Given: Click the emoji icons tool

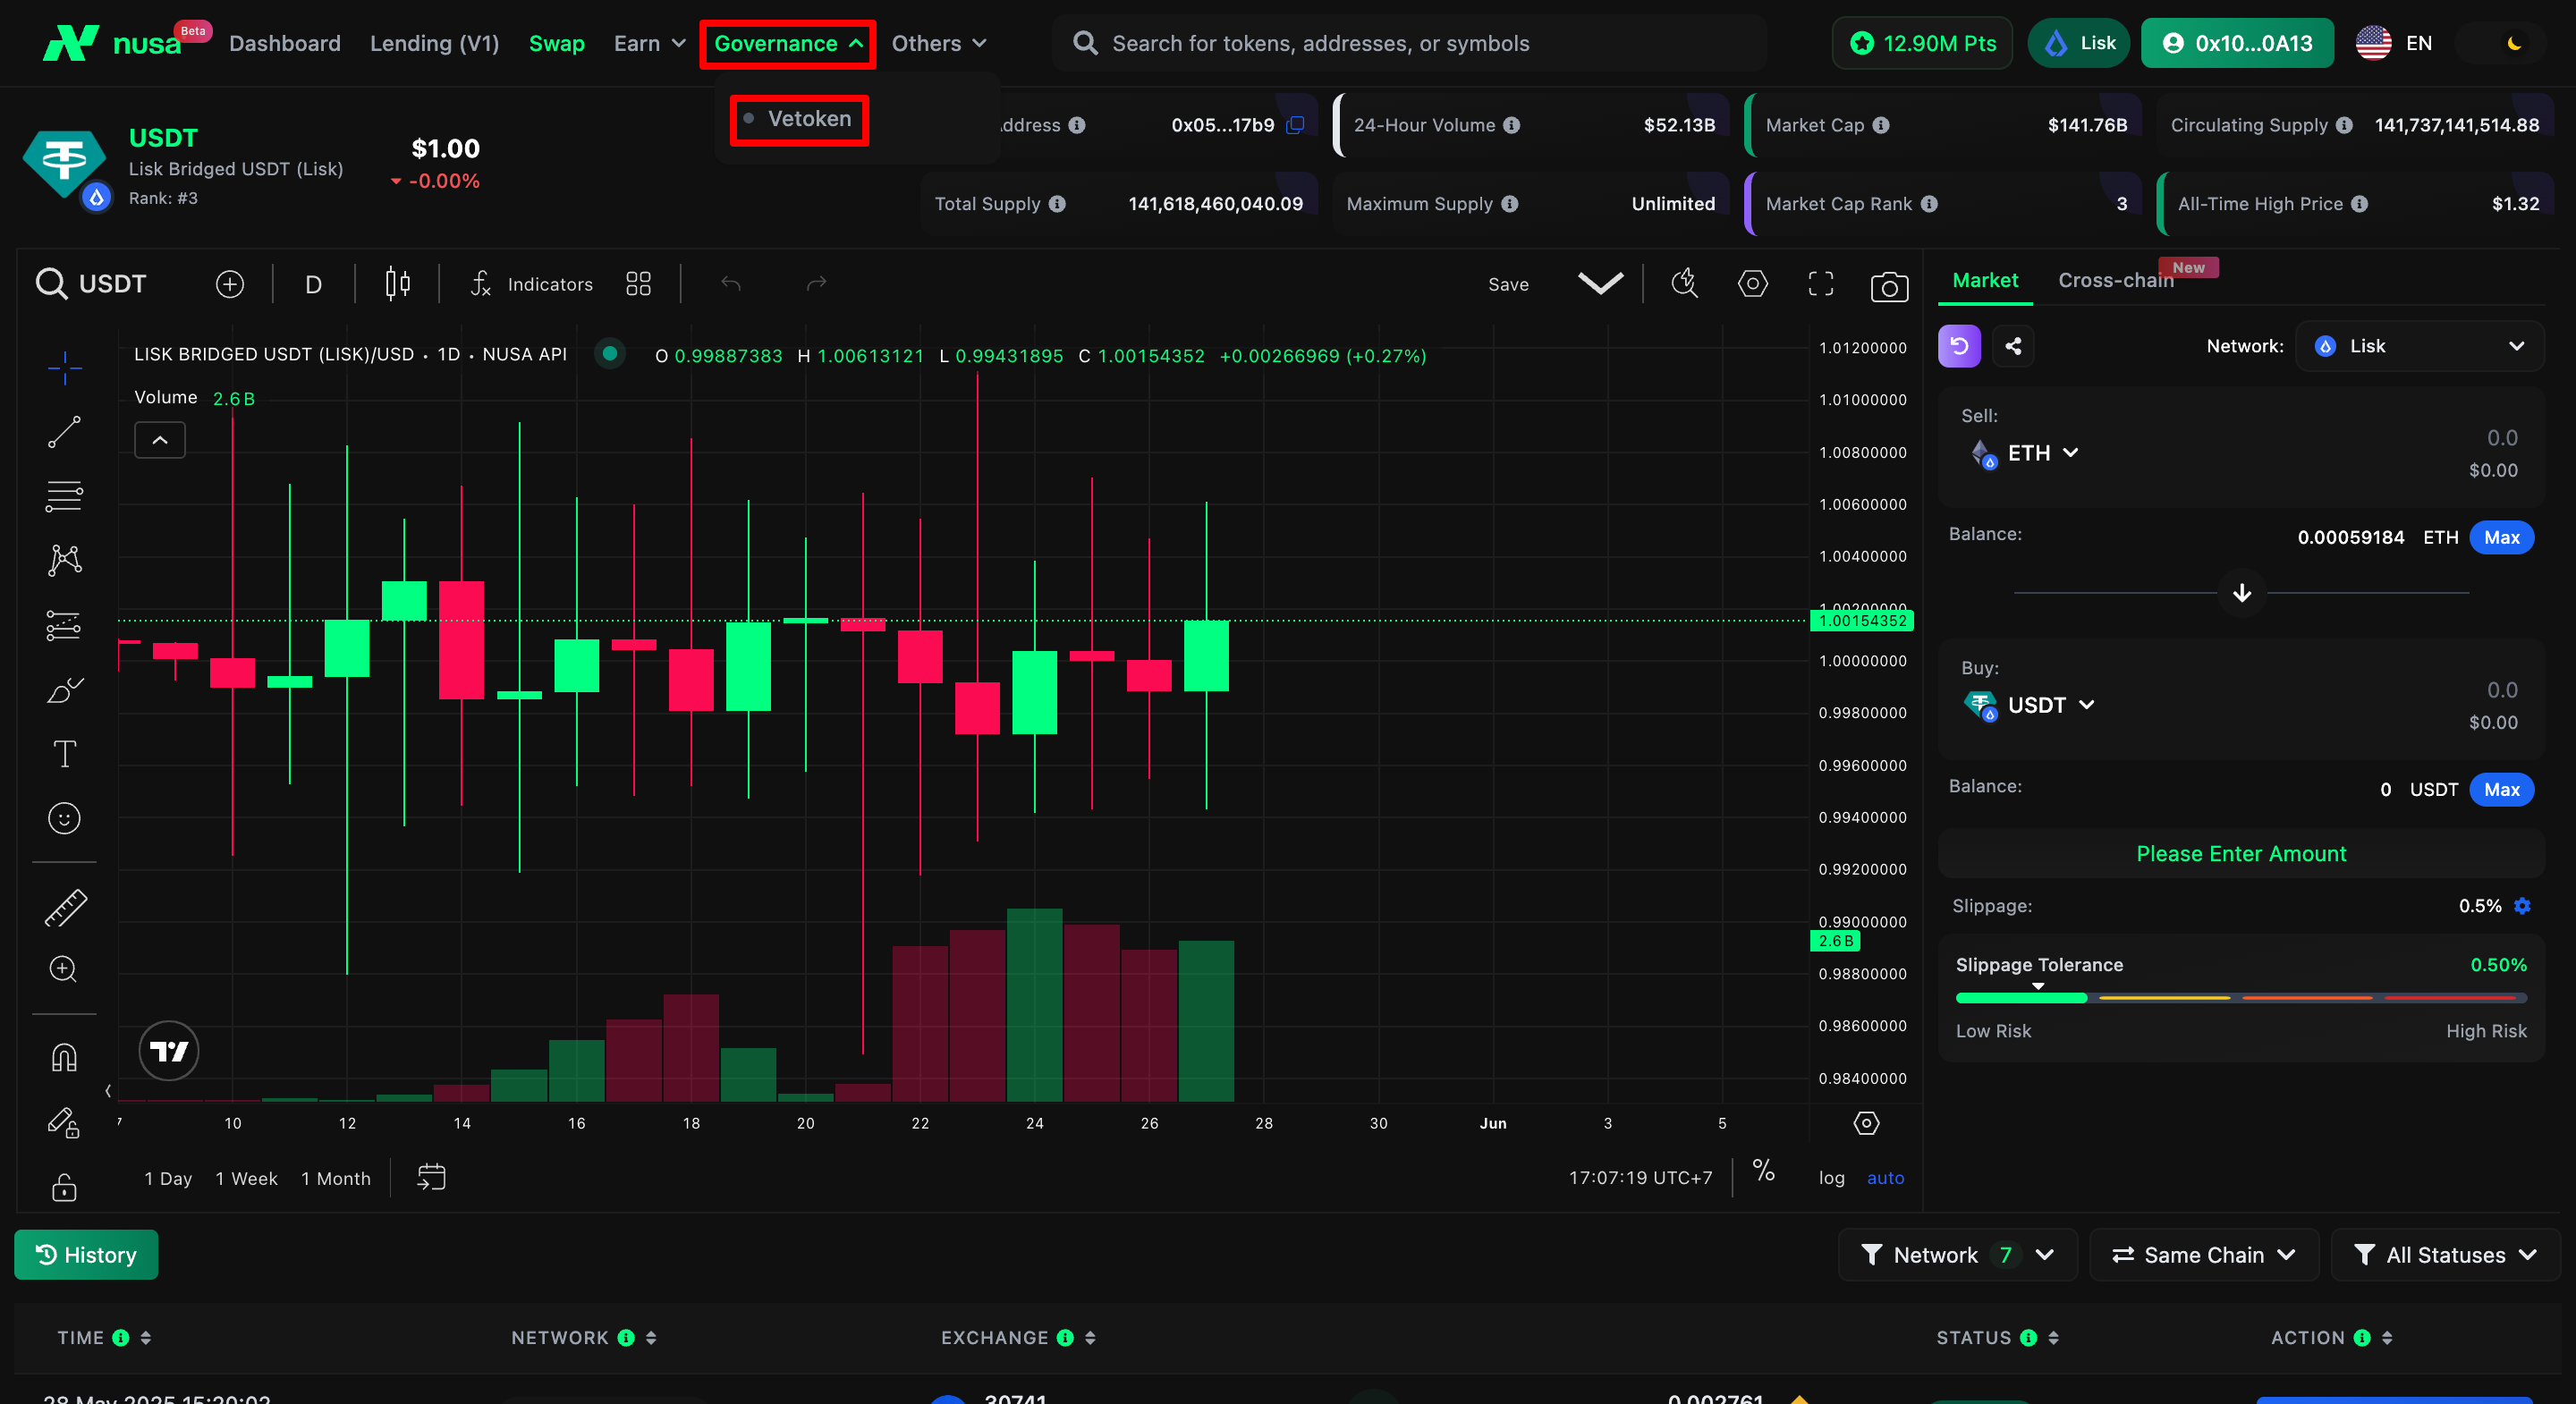Looking at the screenshot, I should 64,818.
